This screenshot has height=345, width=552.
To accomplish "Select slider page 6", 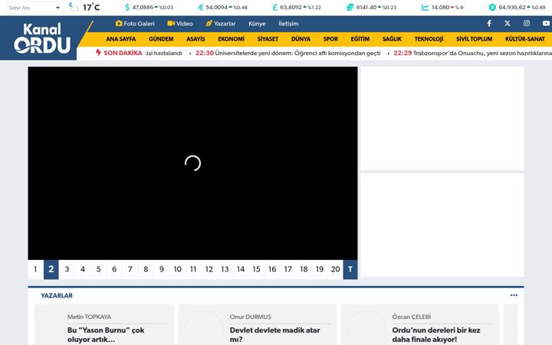I will click(114, 269).
